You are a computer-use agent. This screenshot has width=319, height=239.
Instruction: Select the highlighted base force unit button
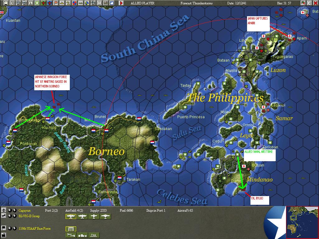click(x=71, y=229)
